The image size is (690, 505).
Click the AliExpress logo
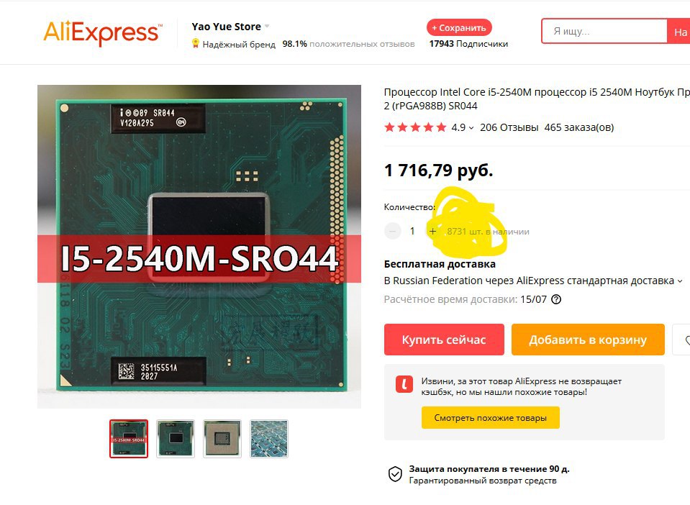(103, 32)
